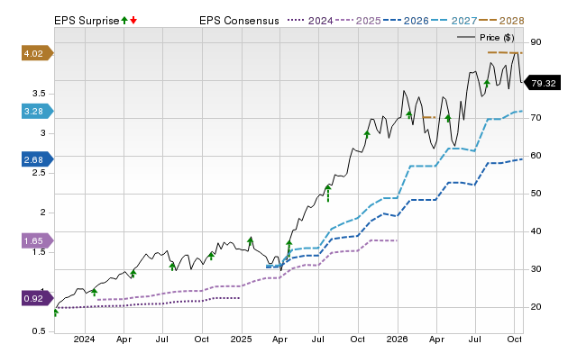Screen dimensions: 577x344
Task: Click the red down arrow in EPS Surprise legend
Action: click(133, 21)
